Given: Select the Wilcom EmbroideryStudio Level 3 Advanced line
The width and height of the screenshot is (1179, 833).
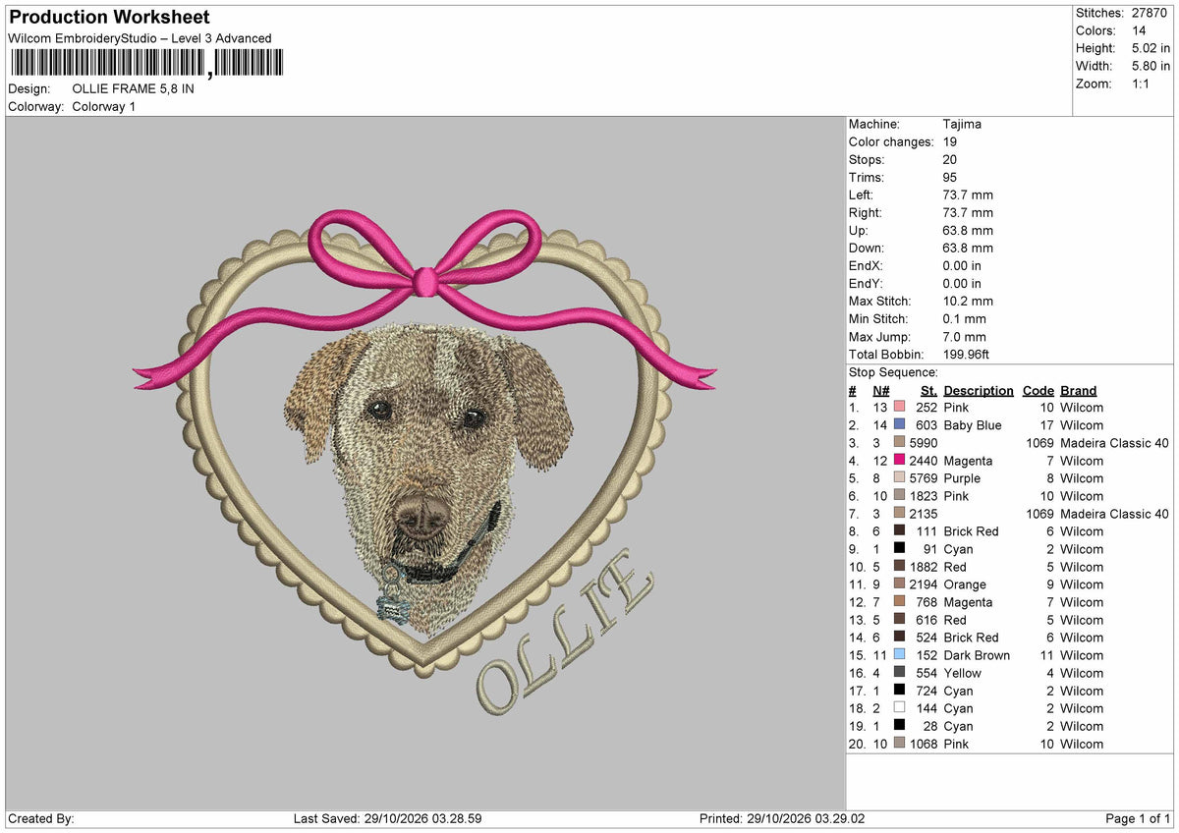Looking at the screenshot, I should pyautogui.click(x=140, y=38).
